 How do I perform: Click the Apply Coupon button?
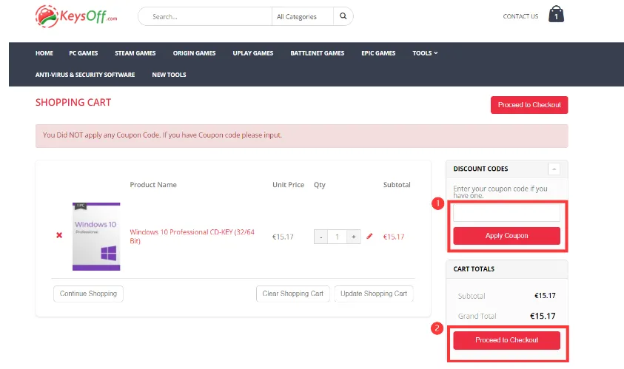[506, 236]
